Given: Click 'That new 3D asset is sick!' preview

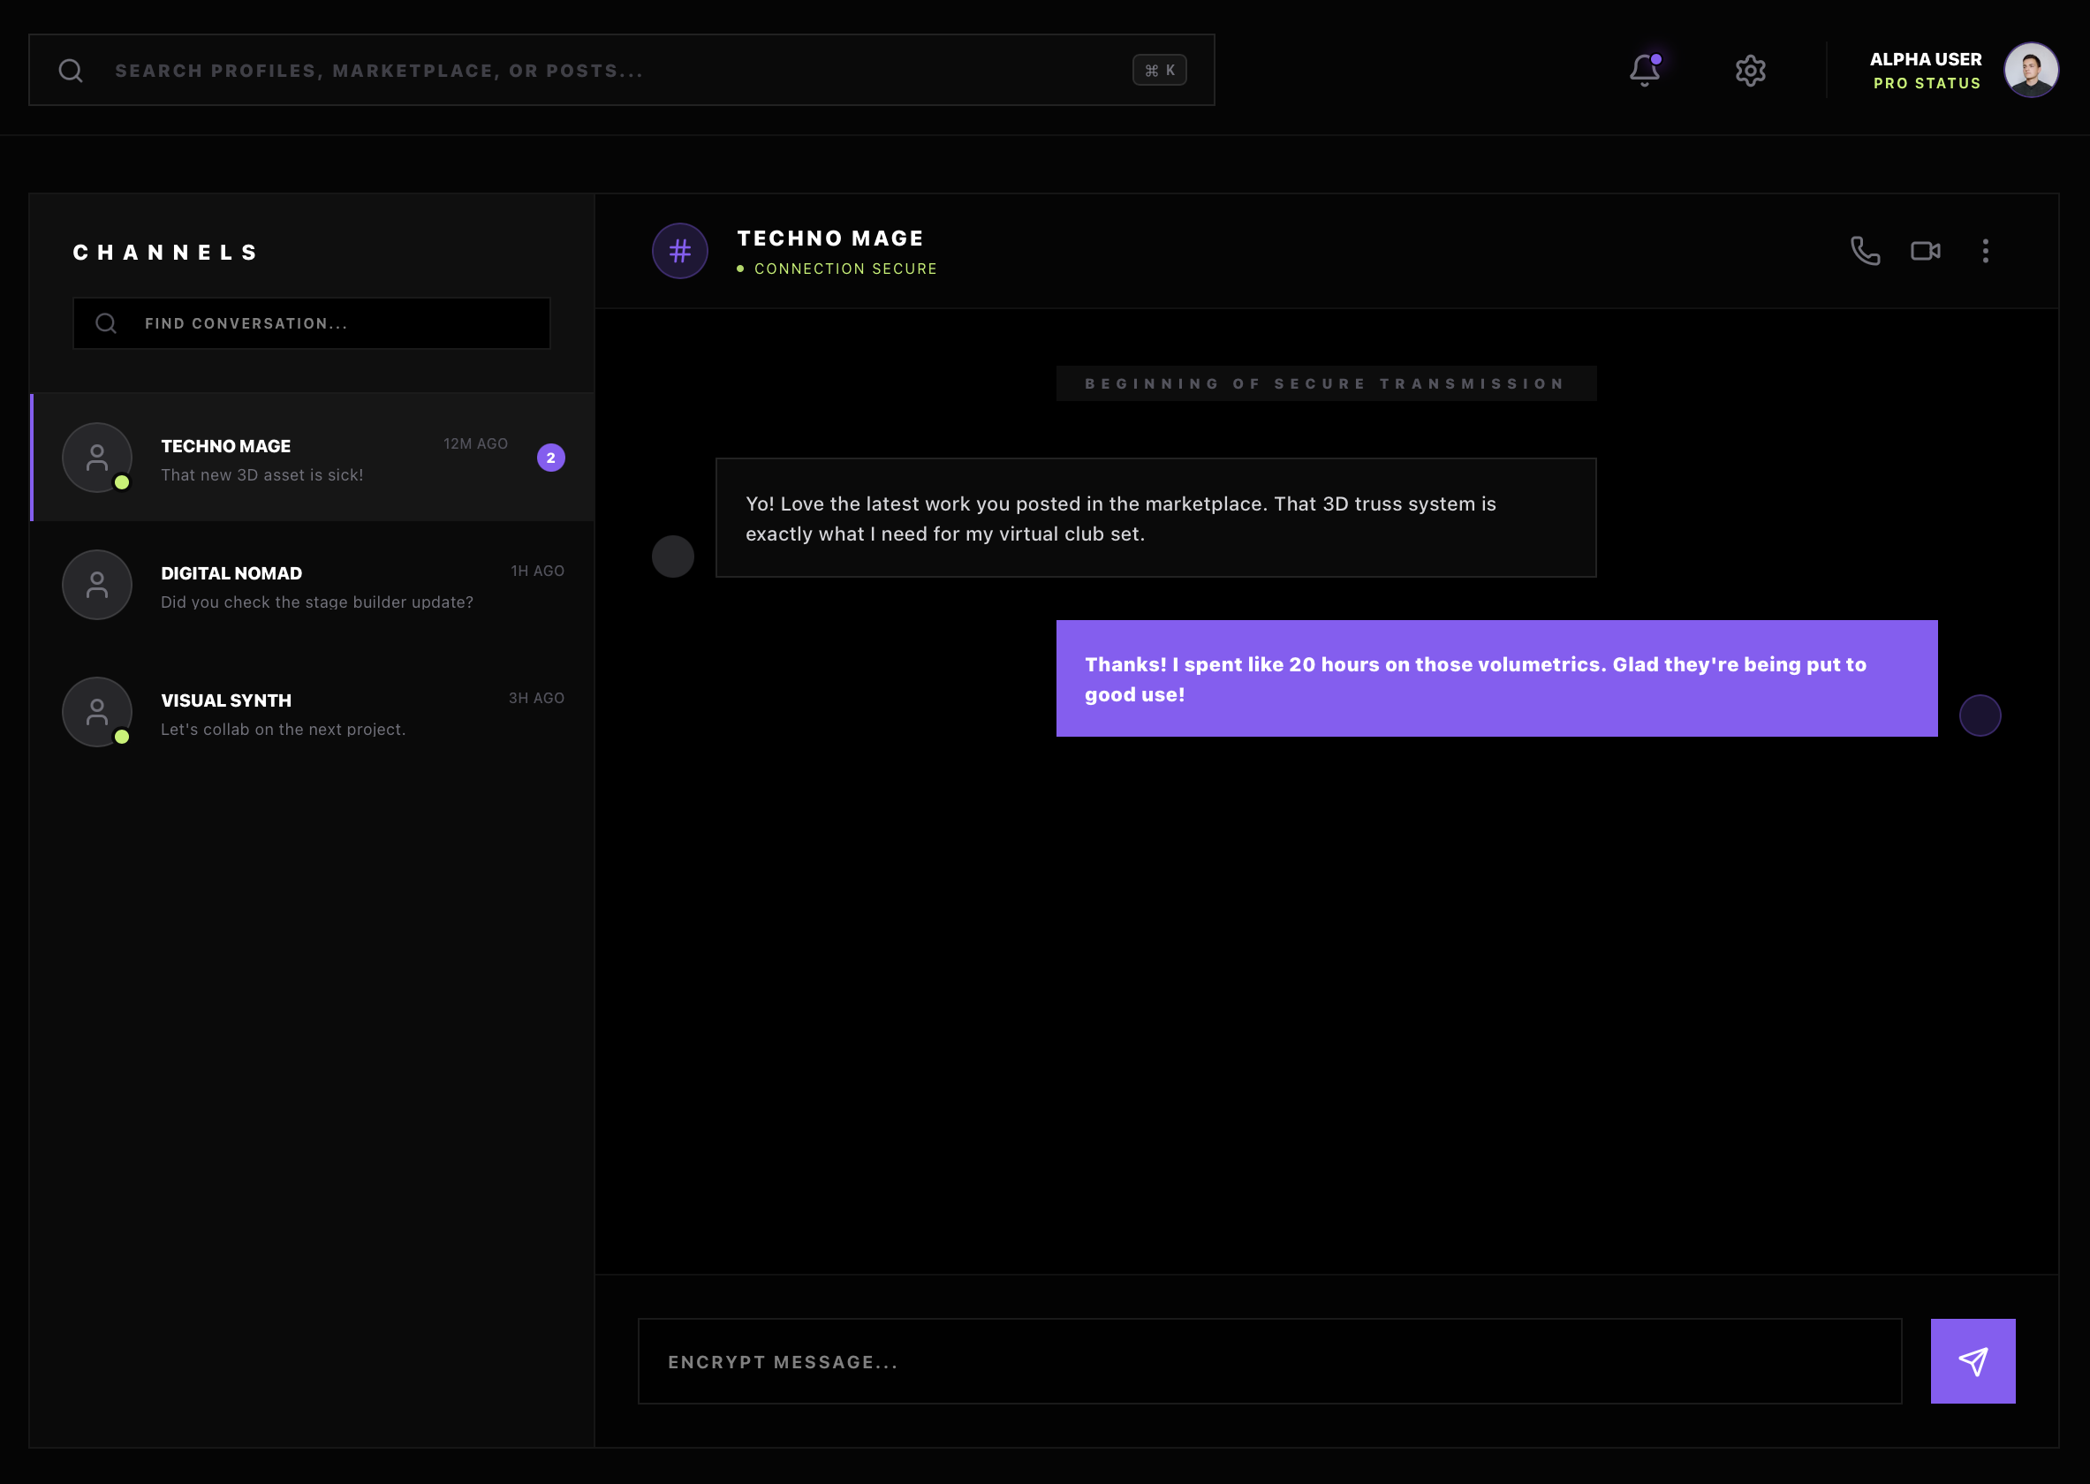Looking at the screenshot, I should click(262, 475).
